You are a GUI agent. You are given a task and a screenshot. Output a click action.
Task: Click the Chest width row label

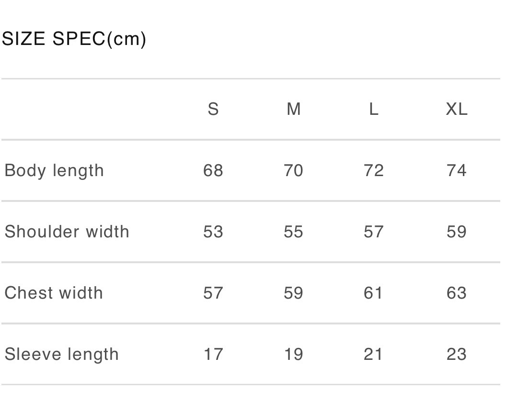point(54,293)
